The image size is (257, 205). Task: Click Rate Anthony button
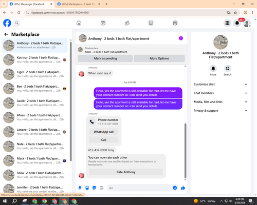point(126,172)
